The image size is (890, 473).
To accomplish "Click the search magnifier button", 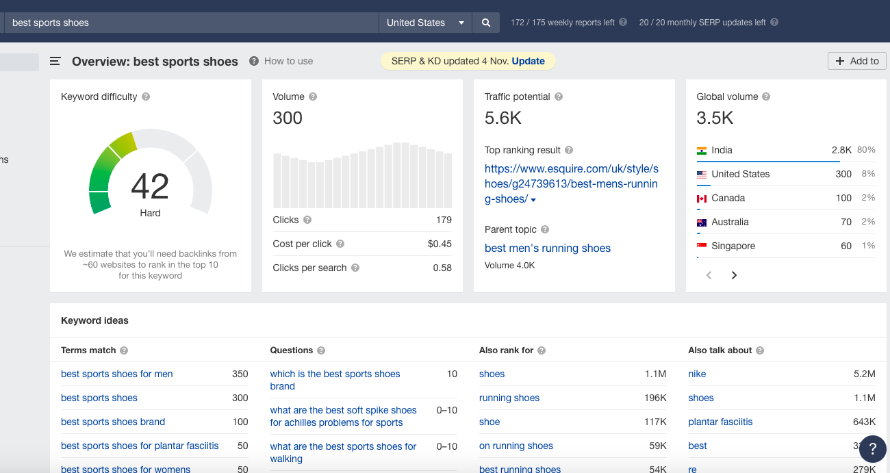I will [486, 23].
